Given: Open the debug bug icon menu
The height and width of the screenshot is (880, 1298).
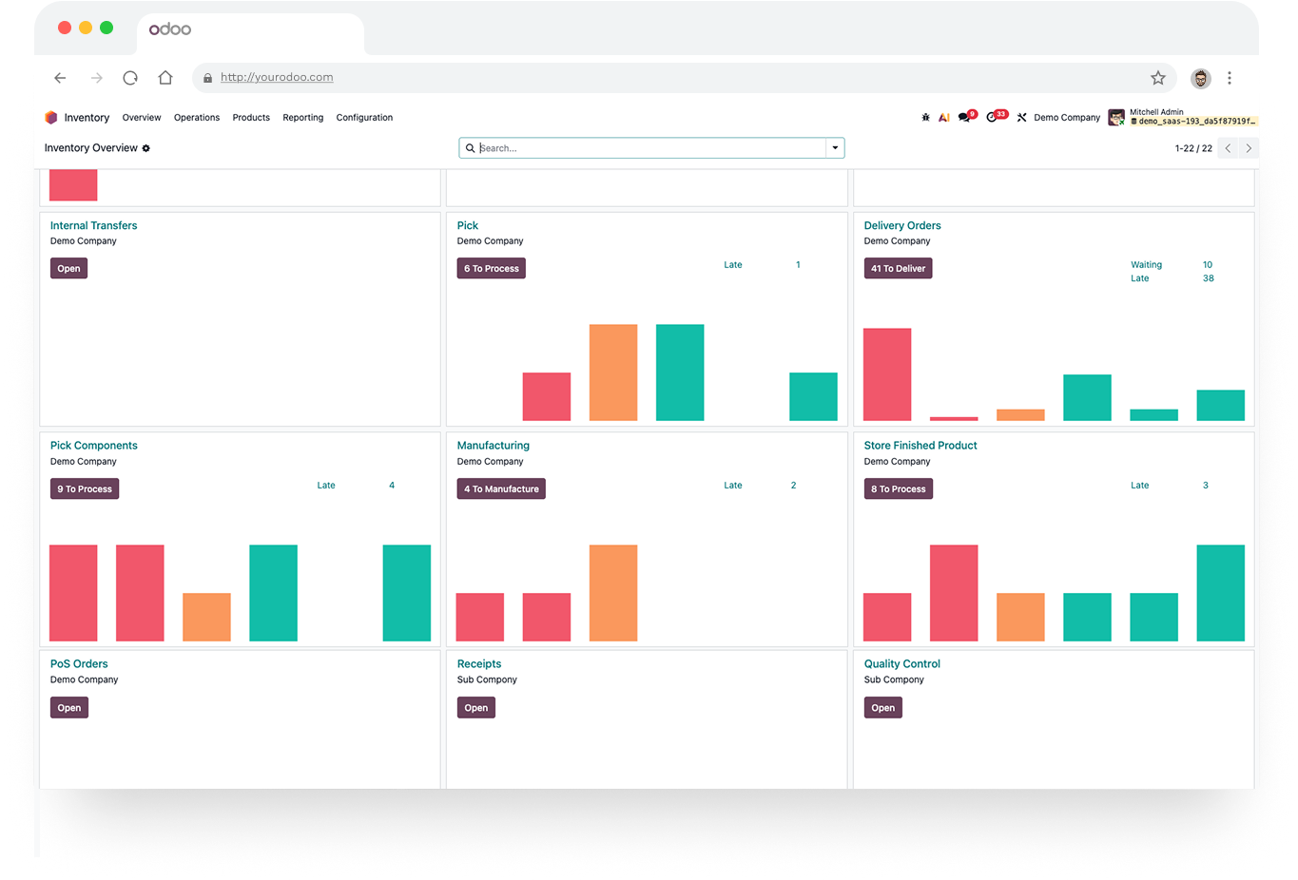Looking at the screenshot, I should point(925,118).
